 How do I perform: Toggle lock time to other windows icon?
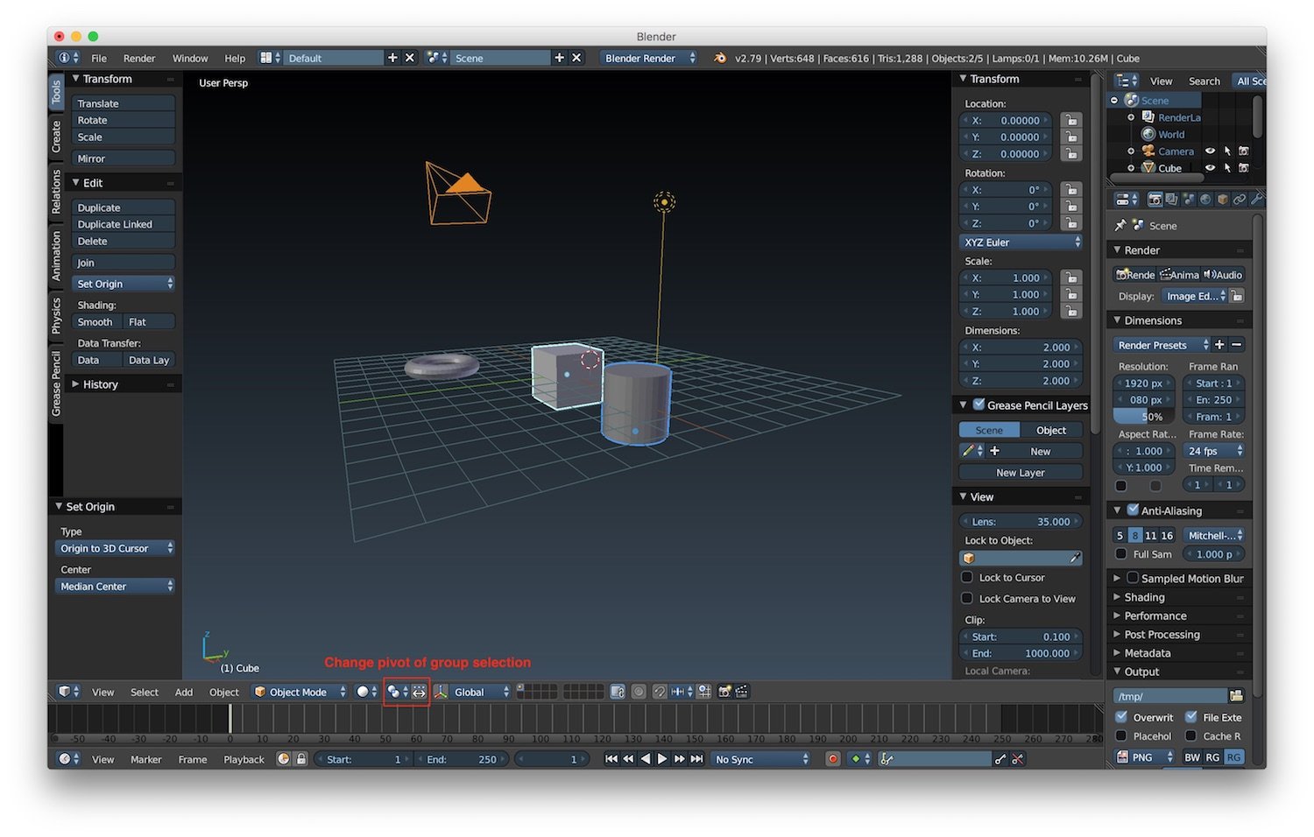pos(301,759)
